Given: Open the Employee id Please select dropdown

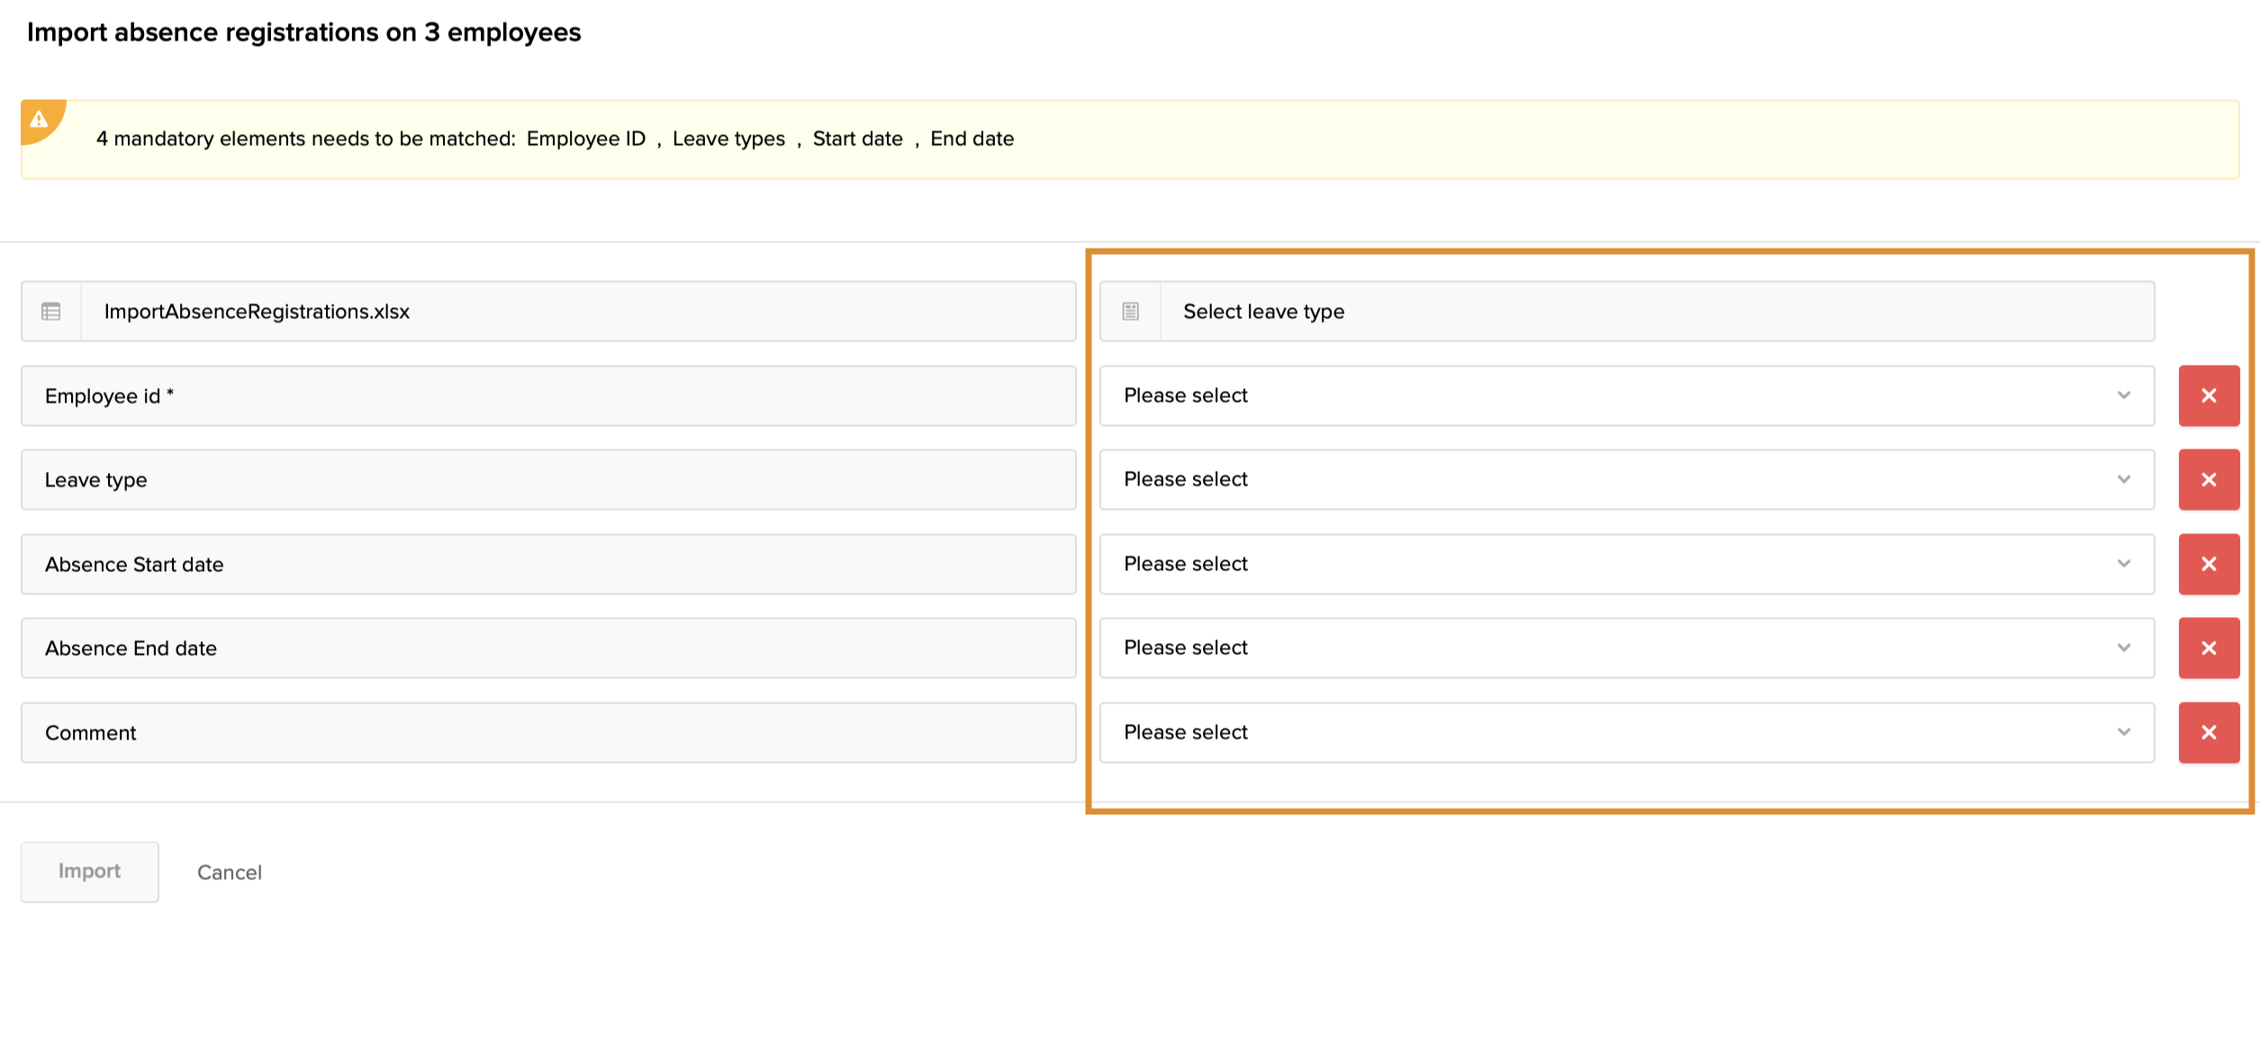Looking at the screenshot, I should [x=1626, y=395].
